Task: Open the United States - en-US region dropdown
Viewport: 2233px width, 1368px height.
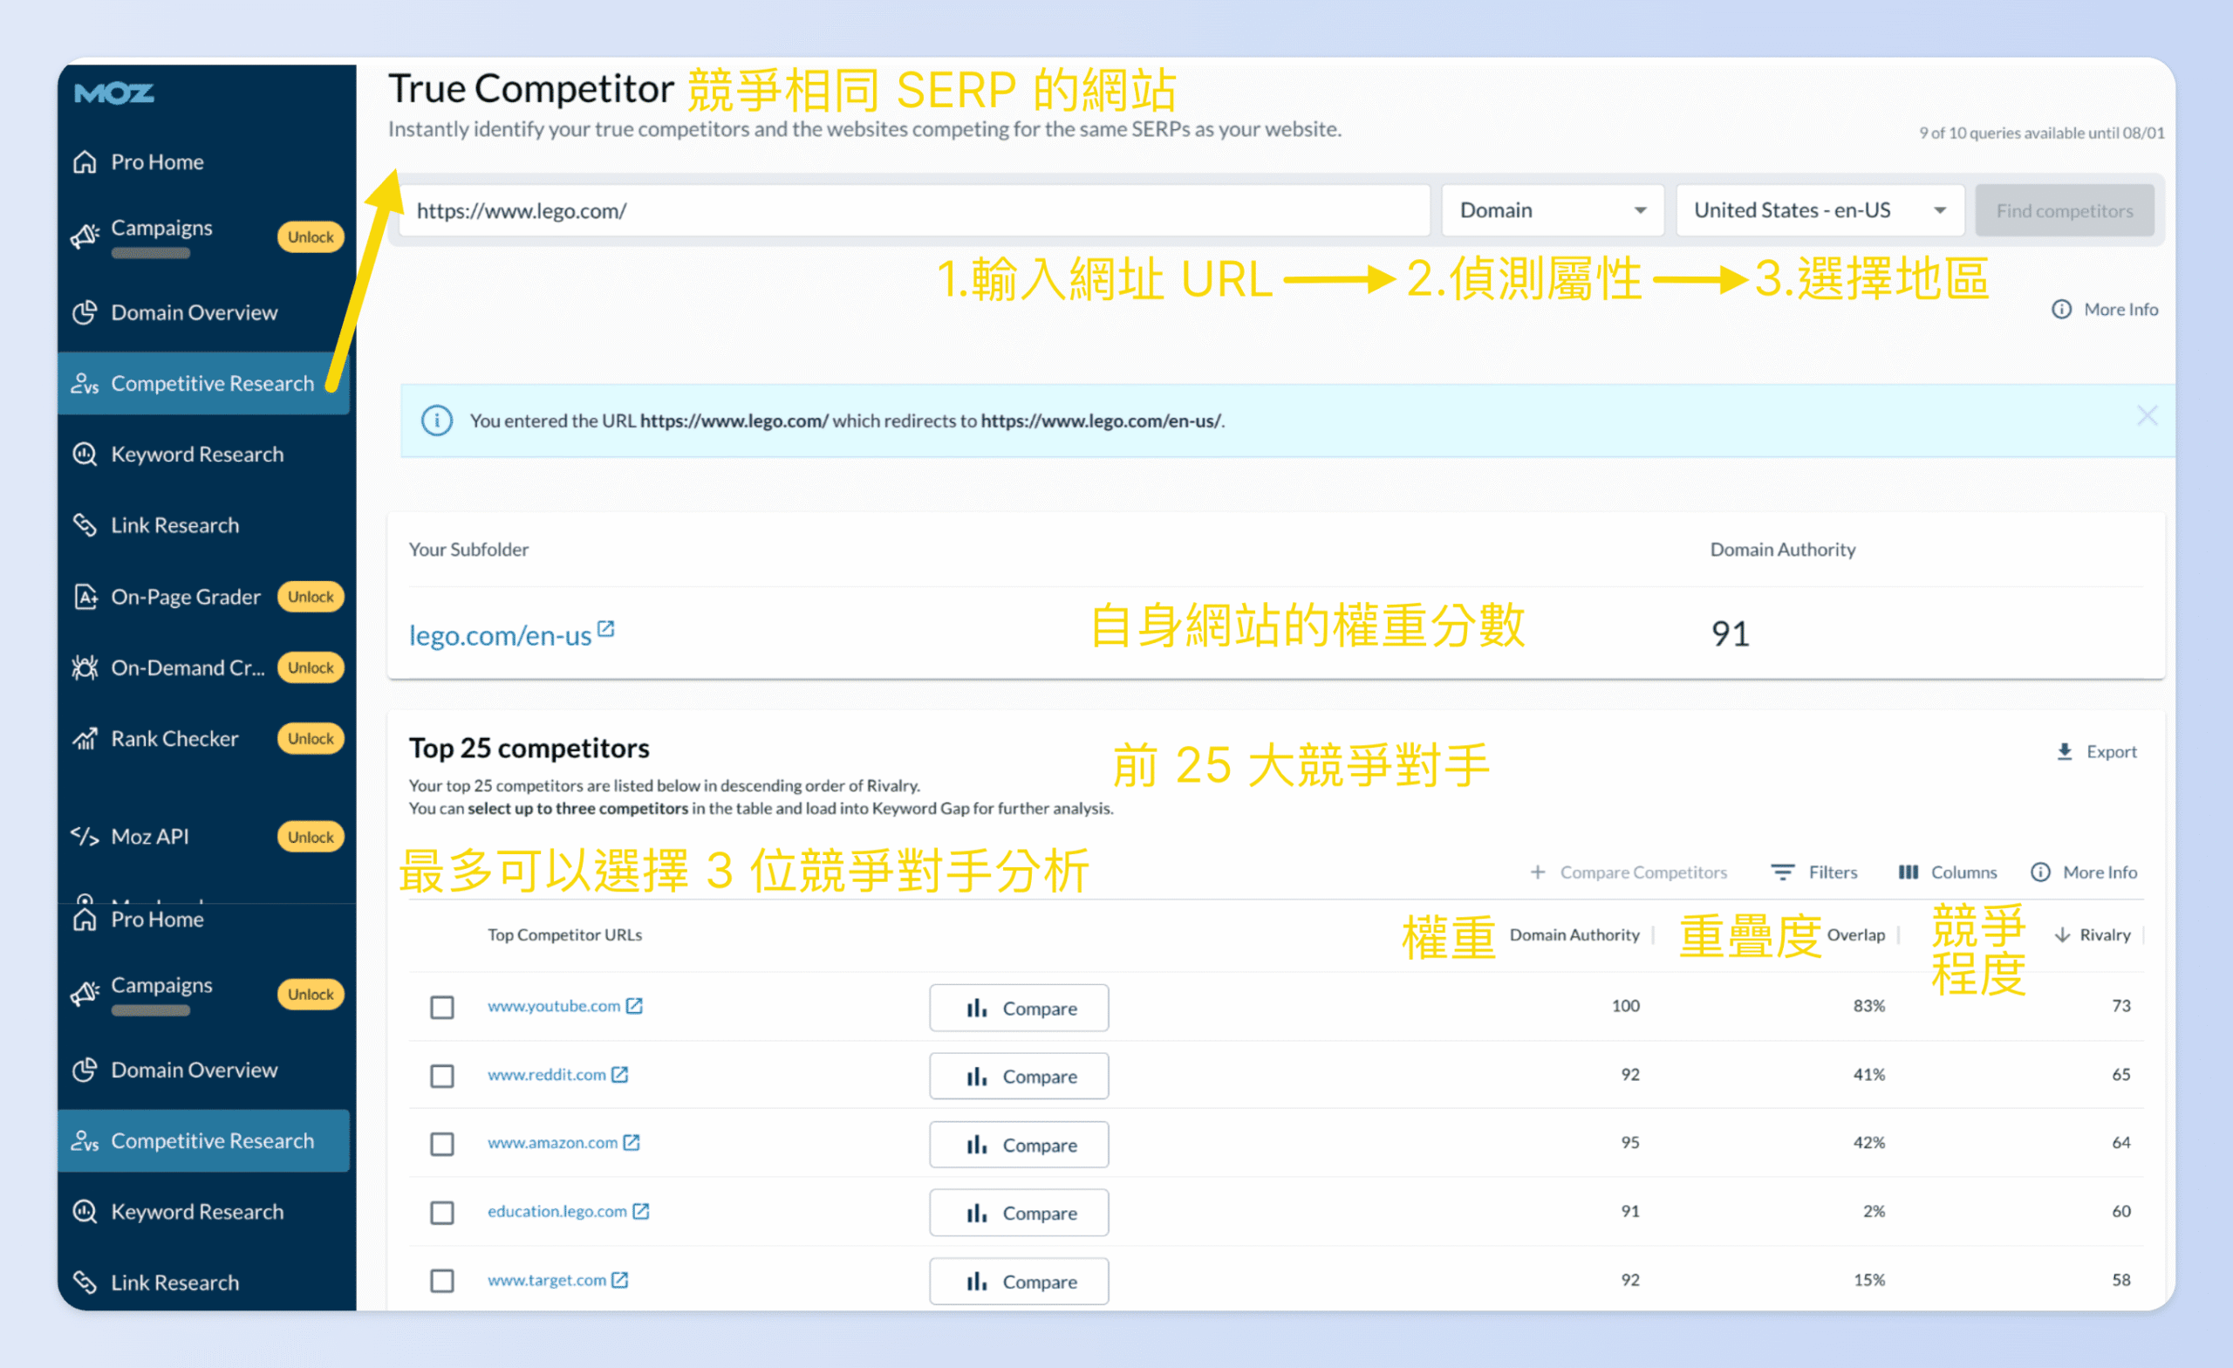Action: (1819, 209)
